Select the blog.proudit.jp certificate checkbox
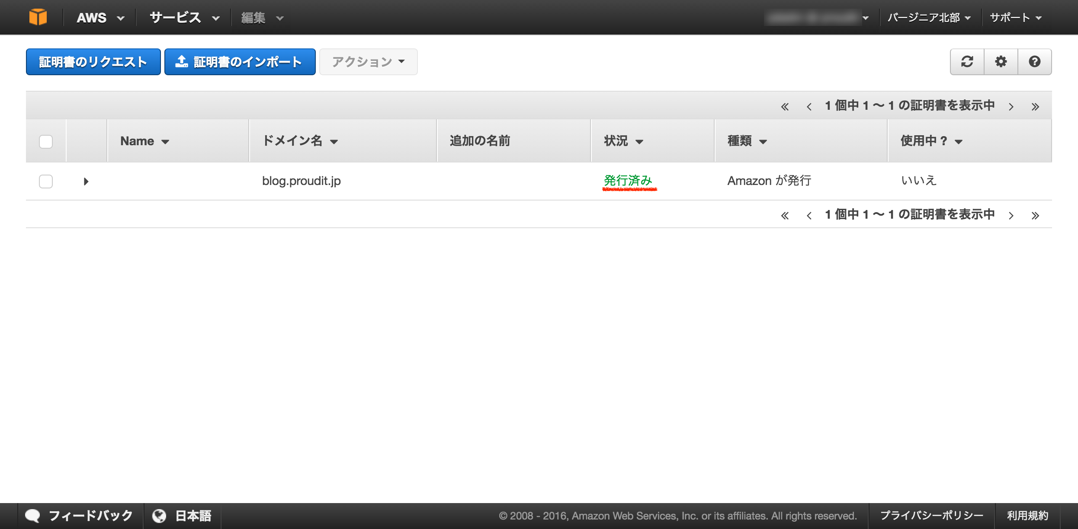 click(x=46, y=181)
